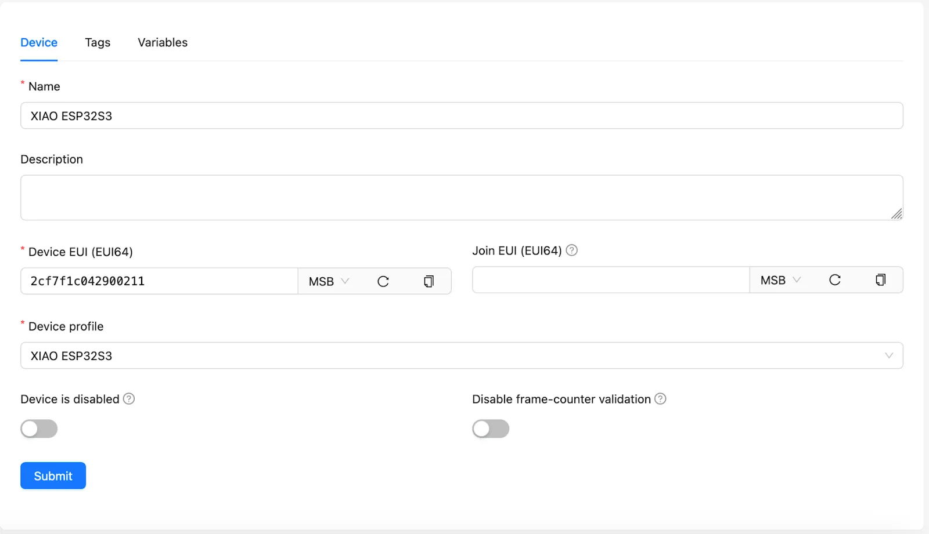Open MSB byte order dropdown for Device EUI
The width and height of the screenshot is (929, 534).
point(329,281)
